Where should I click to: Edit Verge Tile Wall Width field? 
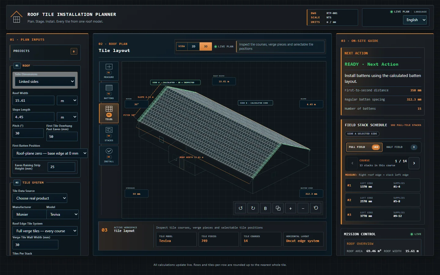pyautogui.click(x=35, y=245)
